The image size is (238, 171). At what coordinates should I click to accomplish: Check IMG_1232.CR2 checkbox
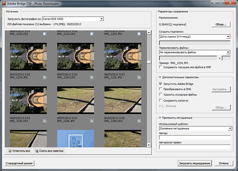(44, 34)
